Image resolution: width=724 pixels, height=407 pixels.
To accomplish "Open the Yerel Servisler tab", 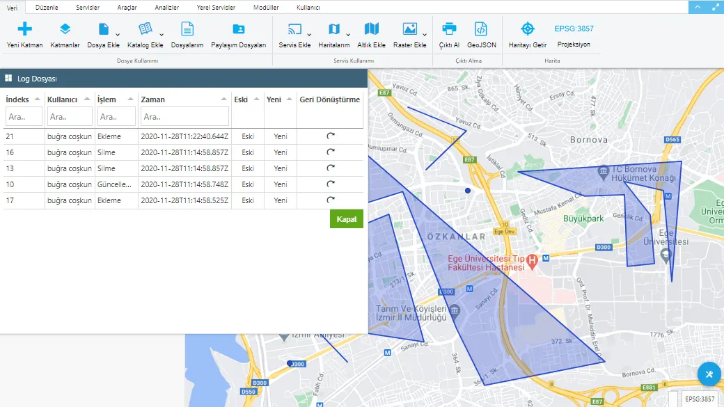I will click(x=216, y=8).
